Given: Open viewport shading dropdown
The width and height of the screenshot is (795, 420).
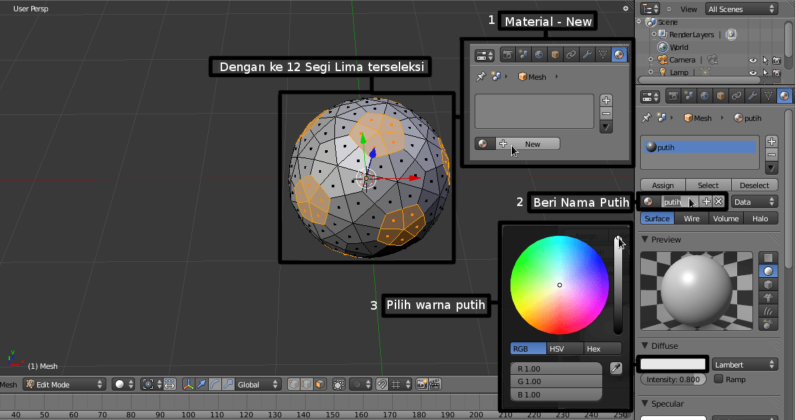Looking at the screenshot, I should (x=124, y=385).
